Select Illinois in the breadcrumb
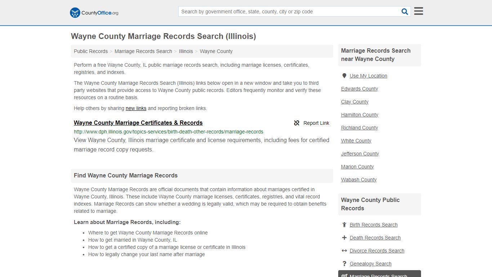Screen dimensions: 492x277 (x=186, y=51)
